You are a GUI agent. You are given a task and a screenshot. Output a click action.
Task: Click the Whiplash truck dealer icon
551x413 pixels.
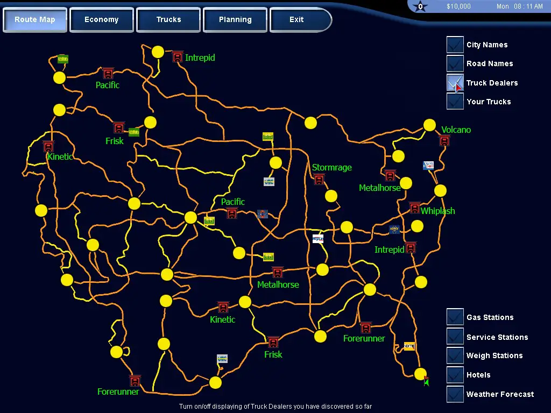pos(414,208)
